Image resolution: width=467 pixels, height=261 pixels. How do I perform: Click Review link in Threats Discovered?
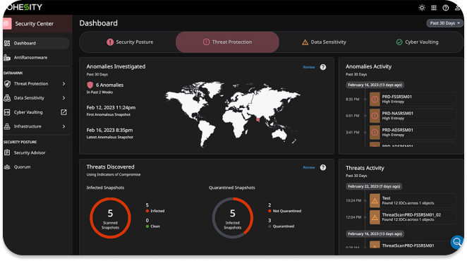309,167
